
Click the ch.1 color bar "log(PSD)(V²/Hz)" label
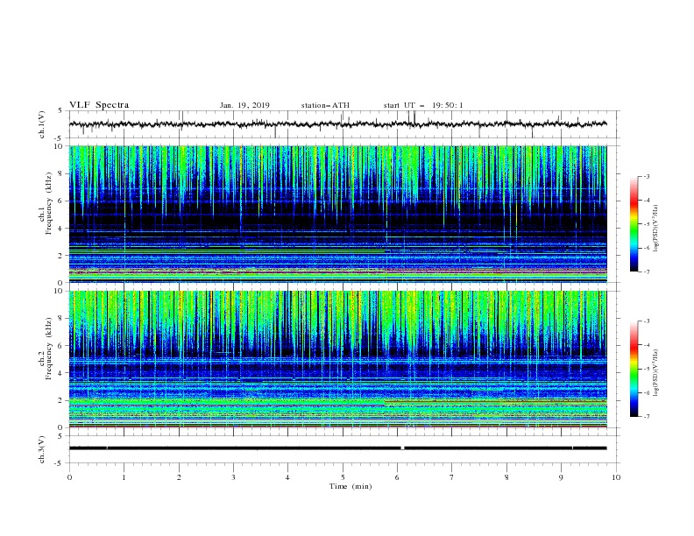coord(655,229)
